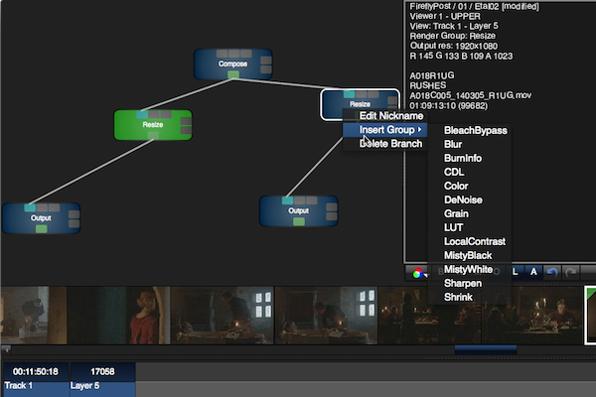596x397 pixels.
Task: Insert a BleachBypass group
Action: point(475,130)
